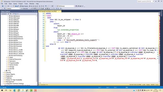The image size is (163, 92).
Task: Select dbo.tblModel table in tree
Action: pos(15,24)
